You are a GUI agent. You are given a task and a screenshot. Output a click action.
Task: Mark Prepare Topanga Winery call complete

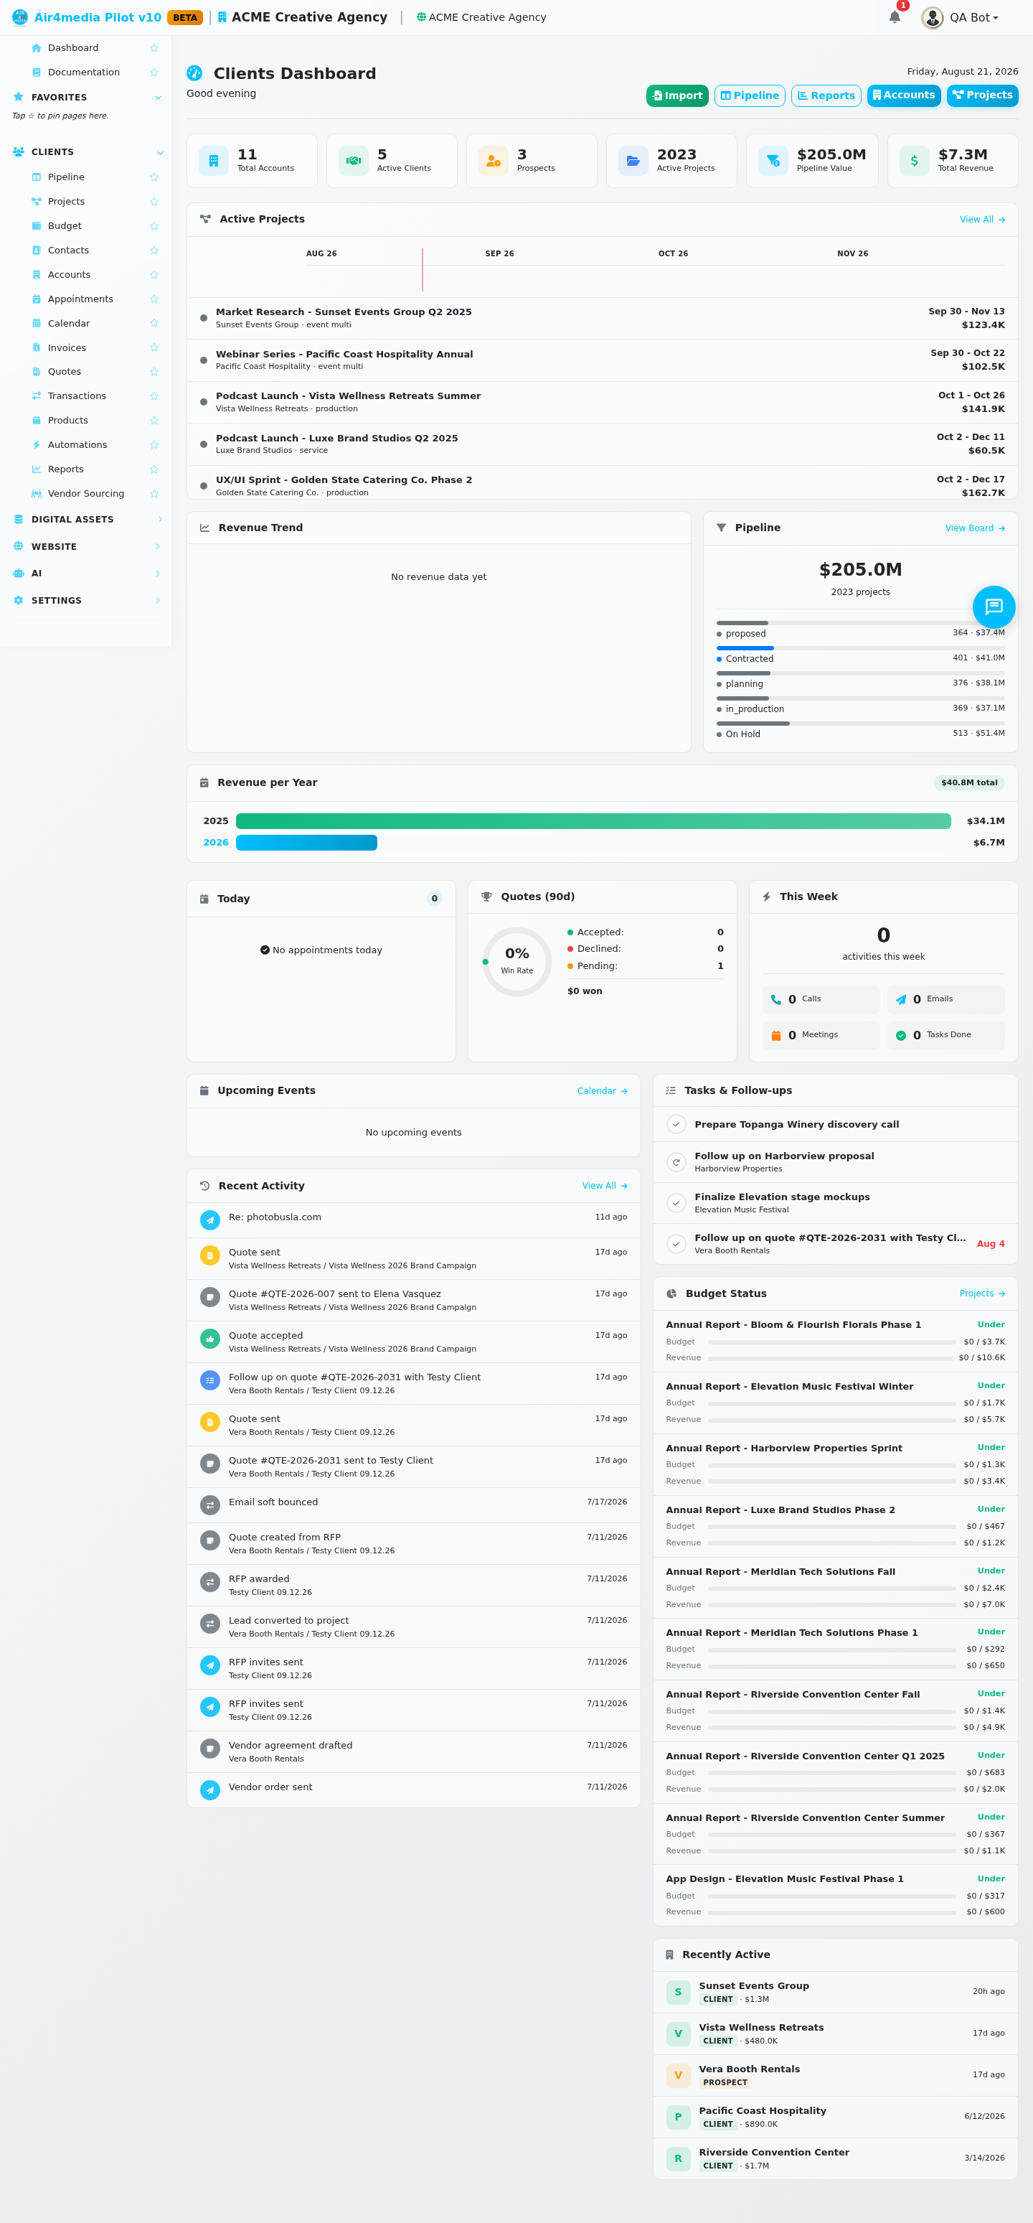tap(676, 1125)
